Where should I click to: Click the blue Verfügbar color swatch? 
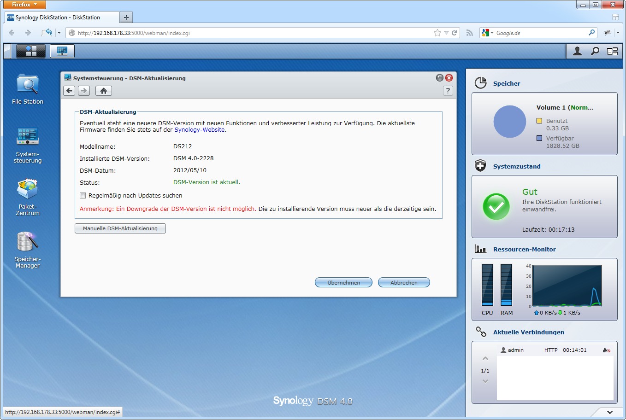[x=539, y=138]
